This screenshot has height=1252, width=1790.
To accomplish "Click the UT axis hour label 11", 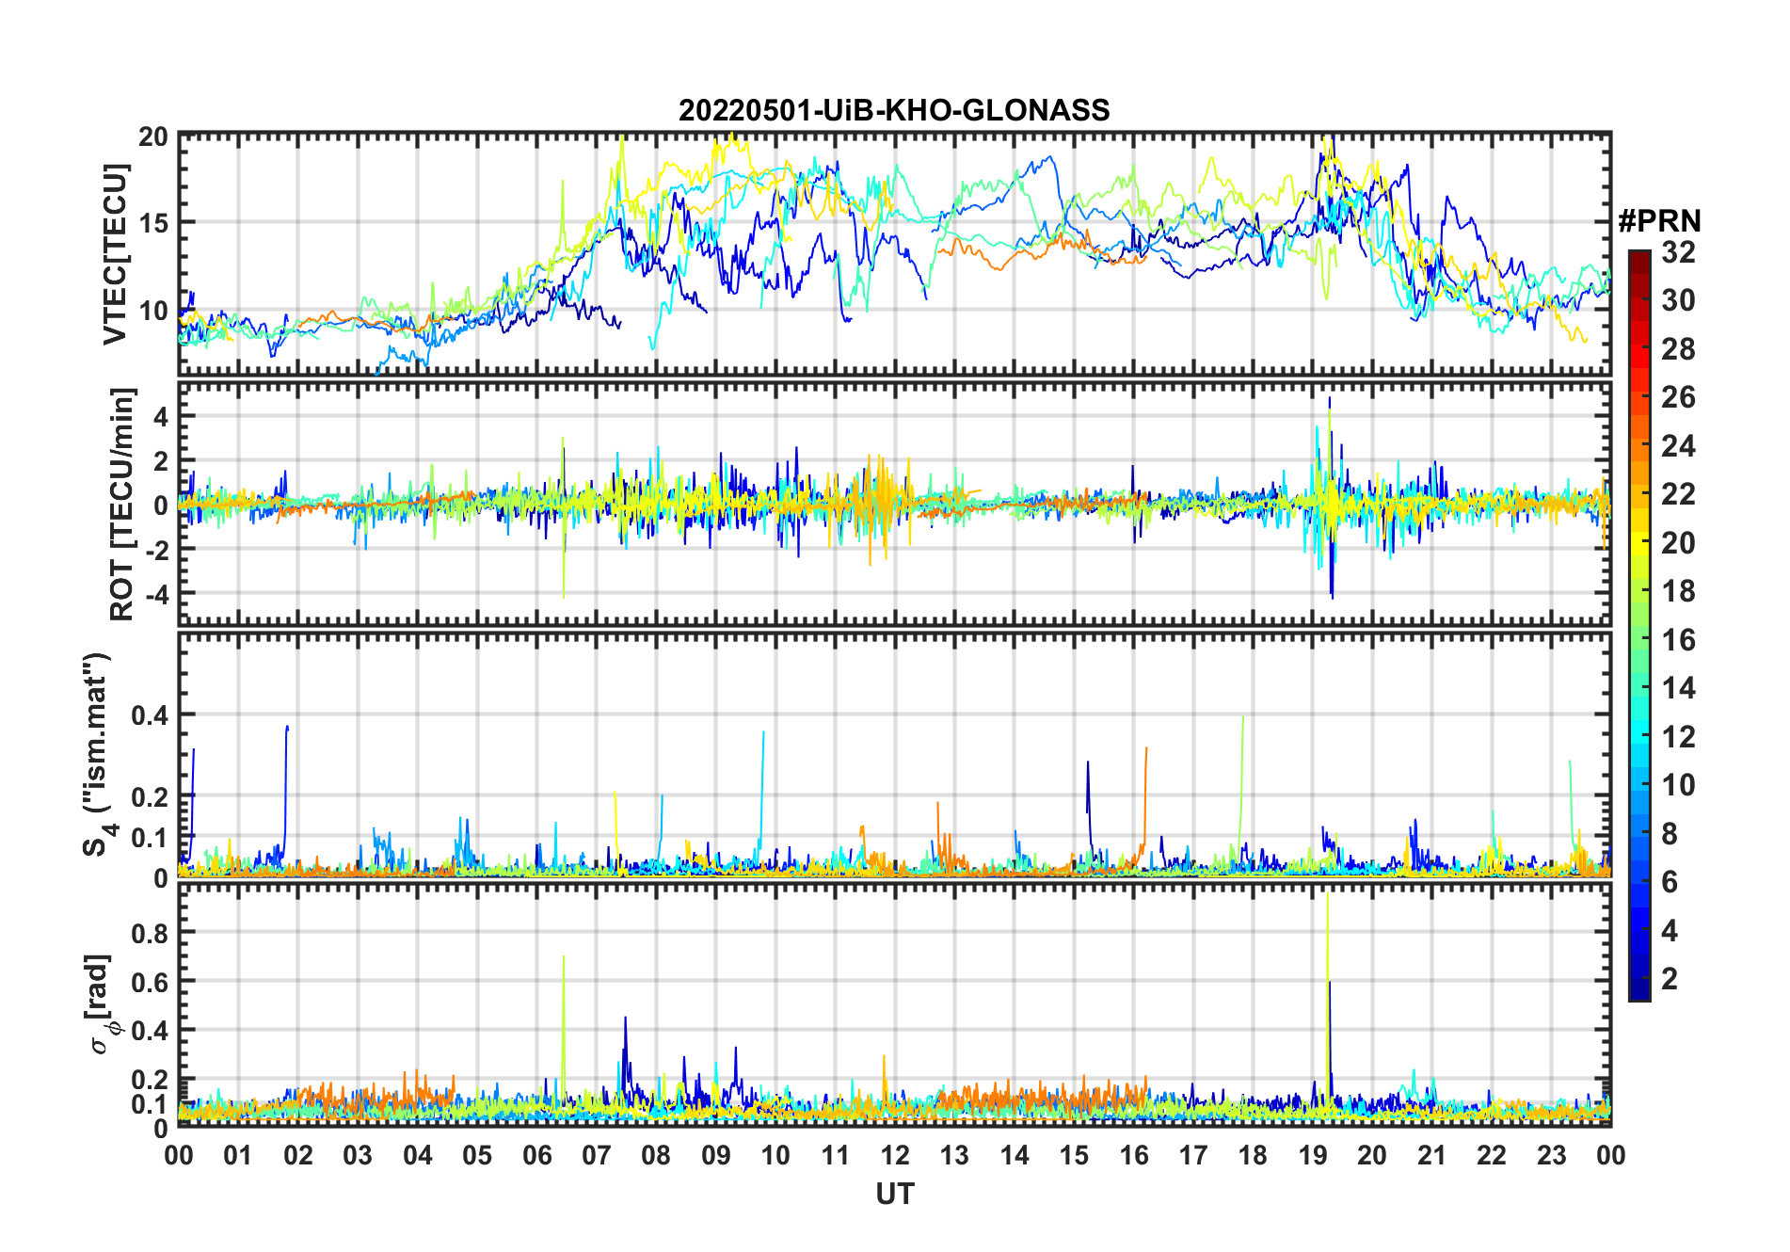I will (836, 1155).
